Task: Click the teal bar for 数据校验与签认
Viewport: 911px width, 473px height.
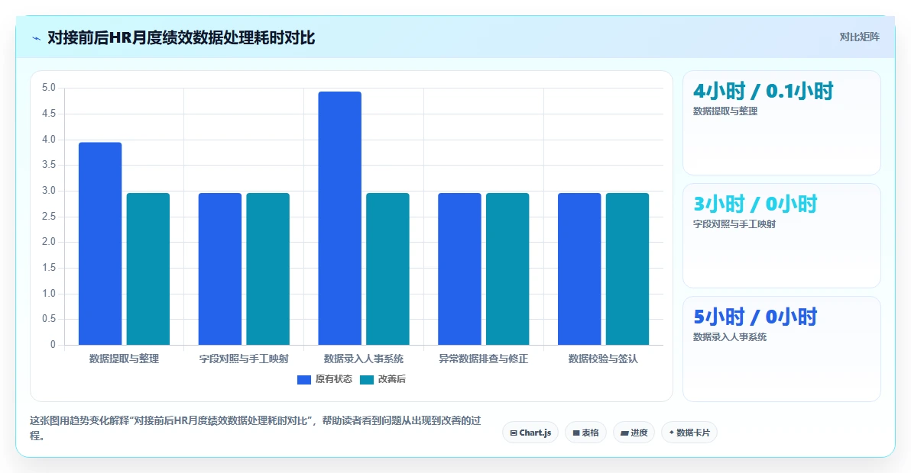Action: click(627, 269)
